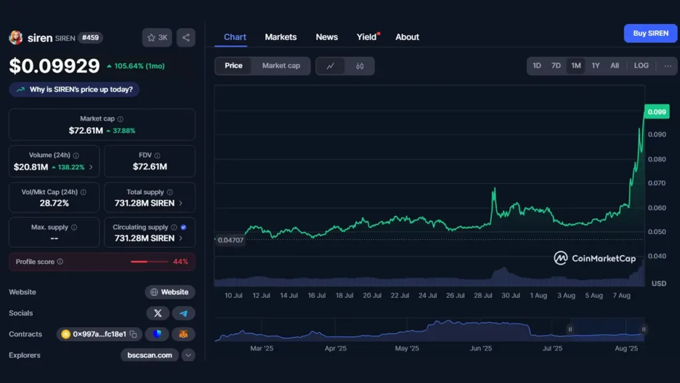This screenshot has width=680, height=383.
Task: Click the 105.64% (1mo) price change
Action: tap(135, 66)
